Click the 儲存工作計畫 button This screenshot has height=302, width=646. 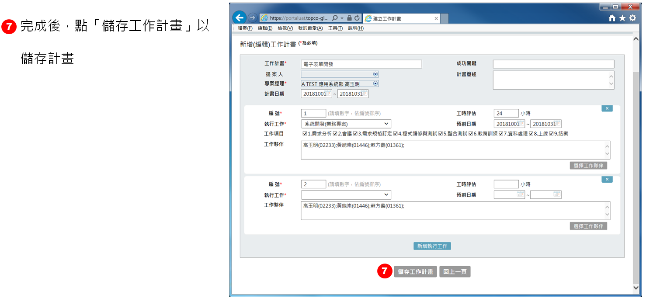[415, 272]
